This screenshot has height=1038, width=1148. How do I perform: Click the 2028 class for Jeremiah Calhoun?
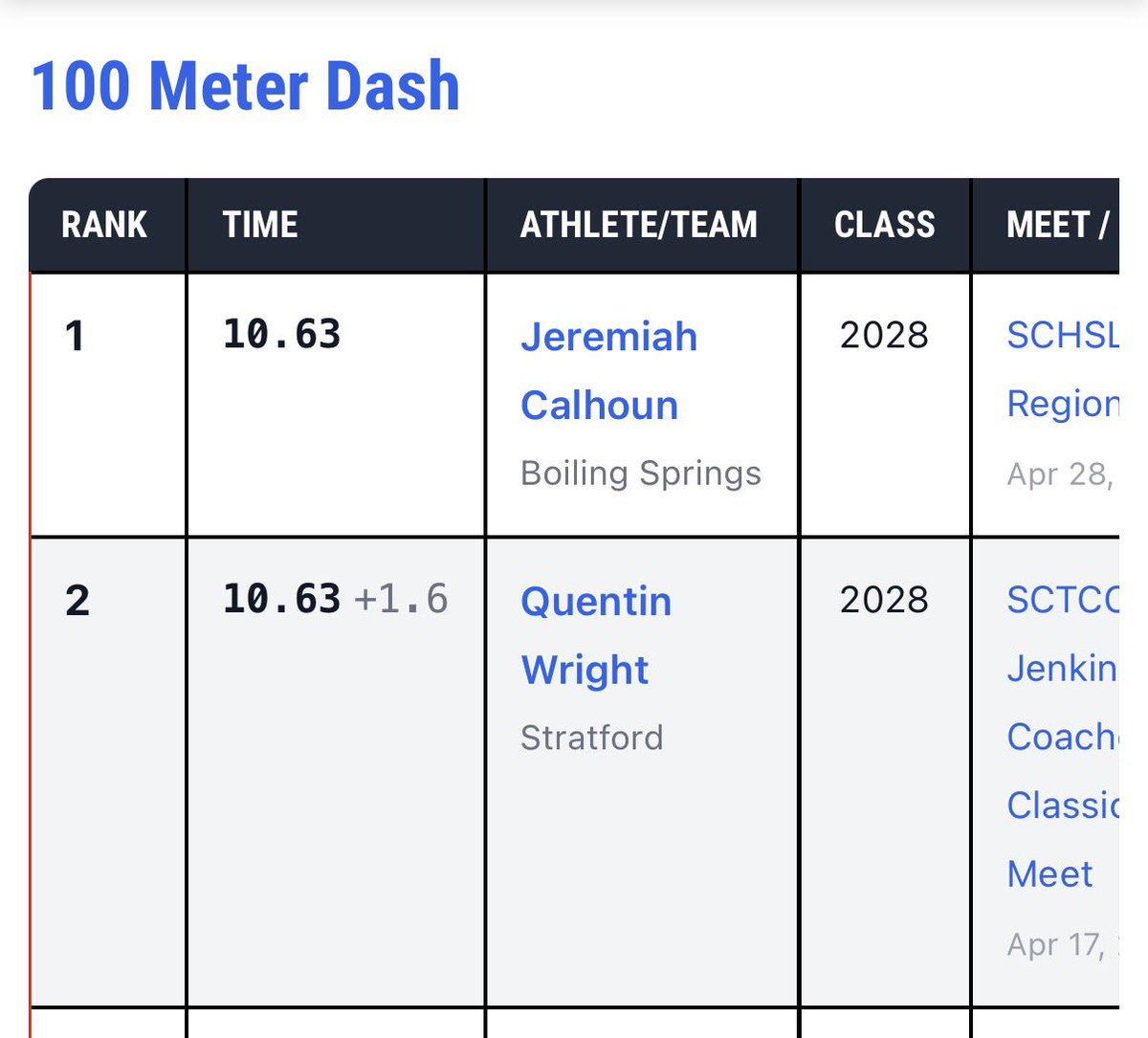coord(884,335)
